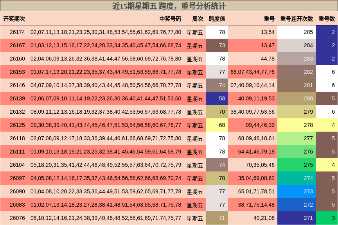Click repeat numbers 13,47
Screen dimensions: 338x225
(268, 45)
